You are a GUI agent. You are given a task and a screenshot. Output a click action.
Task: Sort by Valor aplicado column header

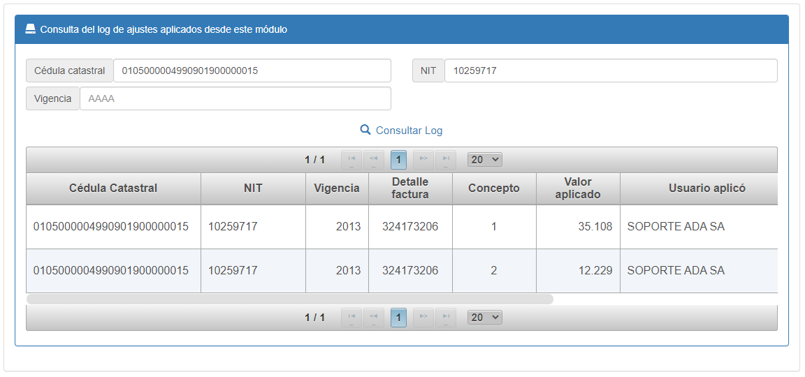(577, 188)
